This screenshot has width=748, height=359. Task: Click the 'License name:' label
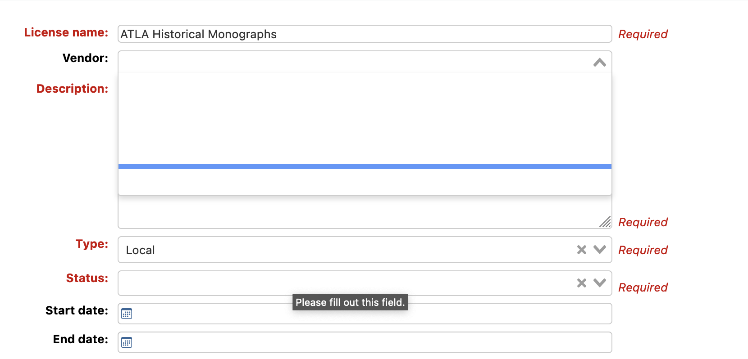(x=66, y=32)
